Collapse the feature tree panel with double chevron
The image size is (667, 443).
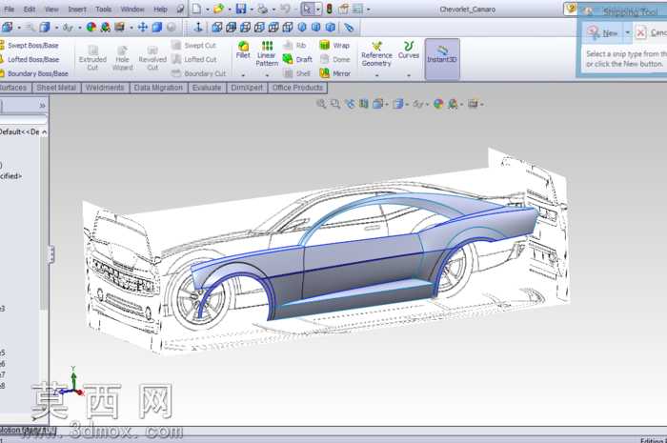pos(42,106)
